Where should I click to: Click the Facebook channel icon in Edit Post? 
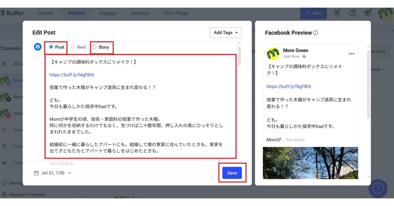coord(38,47)
